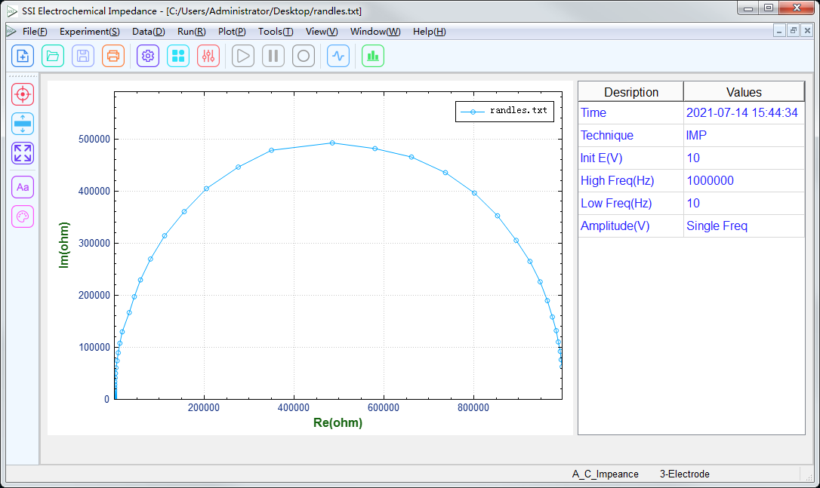Open a file with the folder icon
820x488 pixels.
(53, 56)
